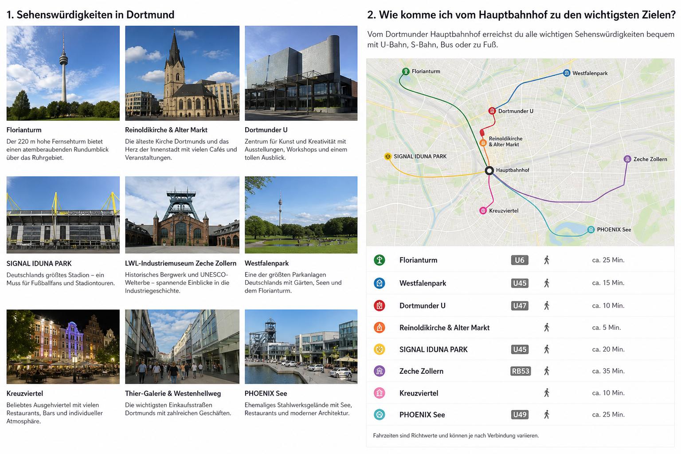Click 'ca. 25 Min.' in Florianturm row
The image size is (681, 454).
[x=608, y=260]
